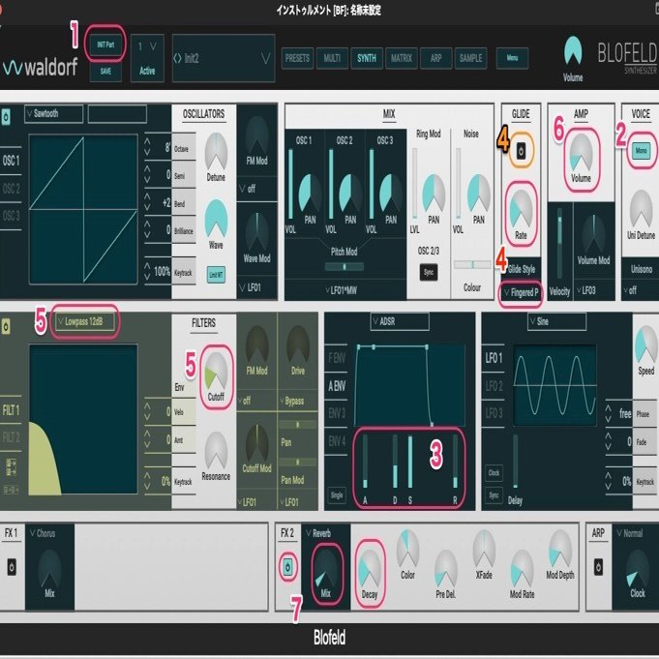The image size is (659, 659).
Task: Adjust the Glide Rate knob
Action: [x=521, y=208]
